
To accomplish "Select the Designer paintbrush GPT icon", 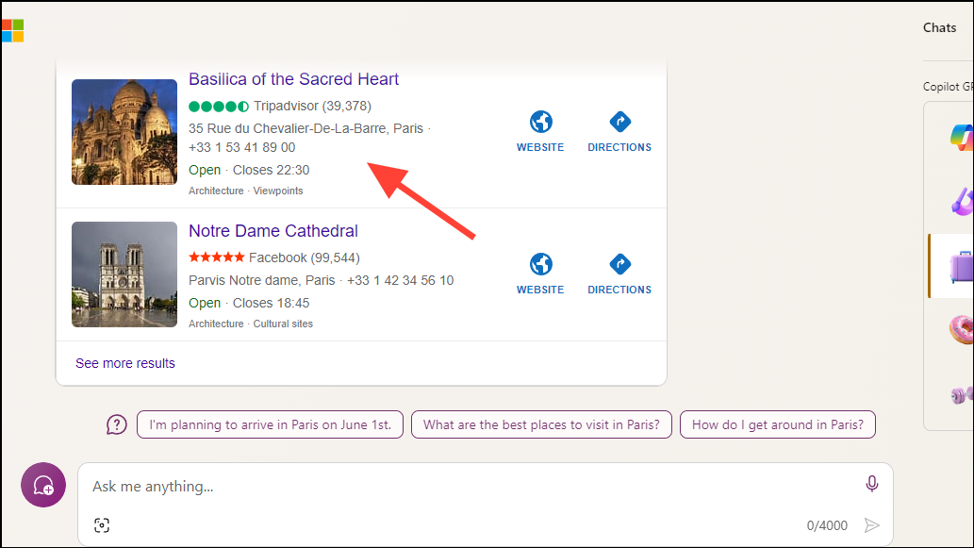I will (x=962, y=201).
